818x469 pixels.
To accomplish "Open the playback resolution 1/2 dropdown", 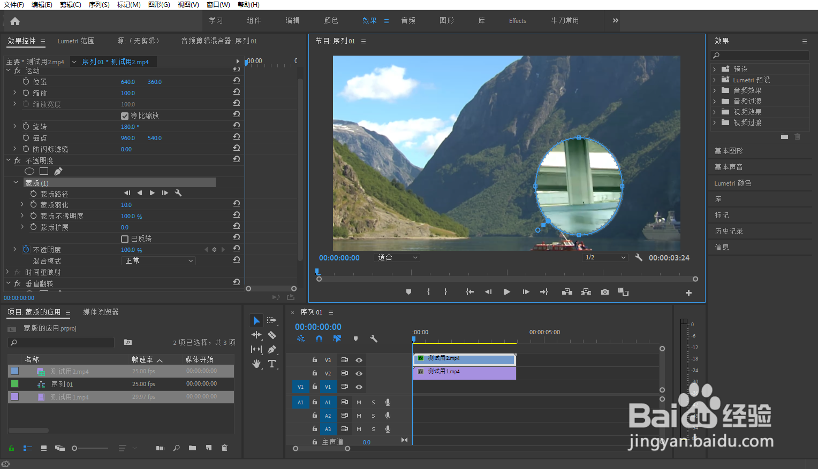I will coord(605,257).
